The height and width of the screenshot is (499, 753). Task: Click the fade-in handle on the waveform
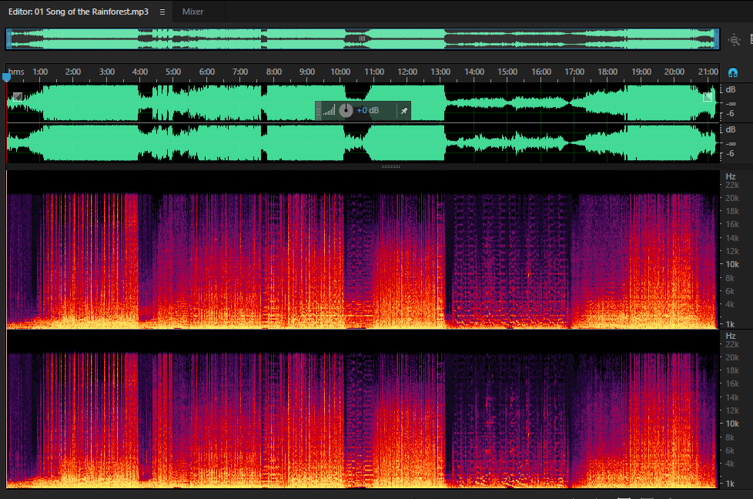(17, 97)
